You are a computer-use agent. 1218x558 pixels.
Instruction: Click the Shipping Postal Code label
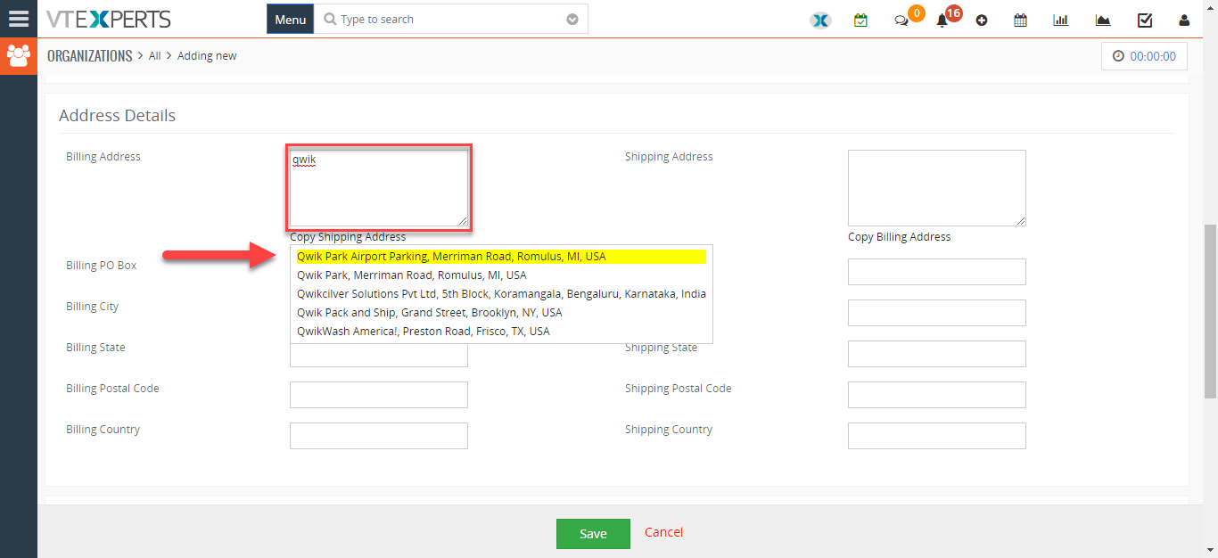(678, 389)
